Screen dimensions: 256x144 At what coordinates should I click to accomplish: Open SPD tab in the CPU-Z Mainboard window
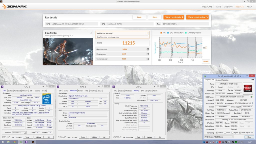point(87,91)
